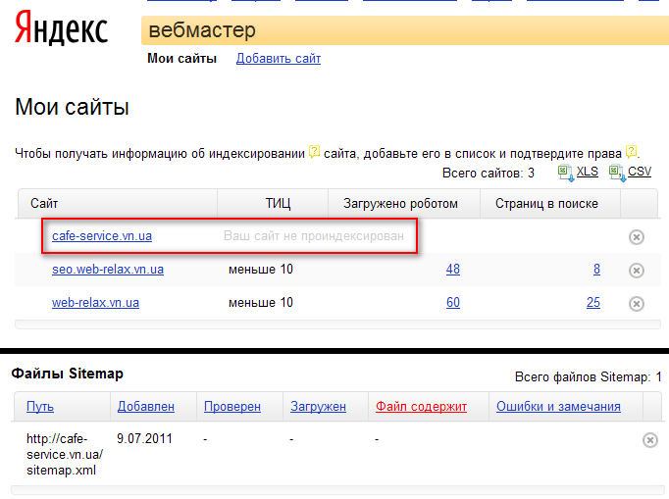Delete the sitemap.xml file entry
669x499 pixels.
coord(649,440)
